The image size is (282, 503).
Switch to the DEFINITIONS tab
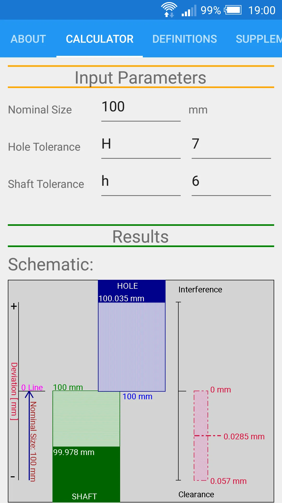point(185,39)
